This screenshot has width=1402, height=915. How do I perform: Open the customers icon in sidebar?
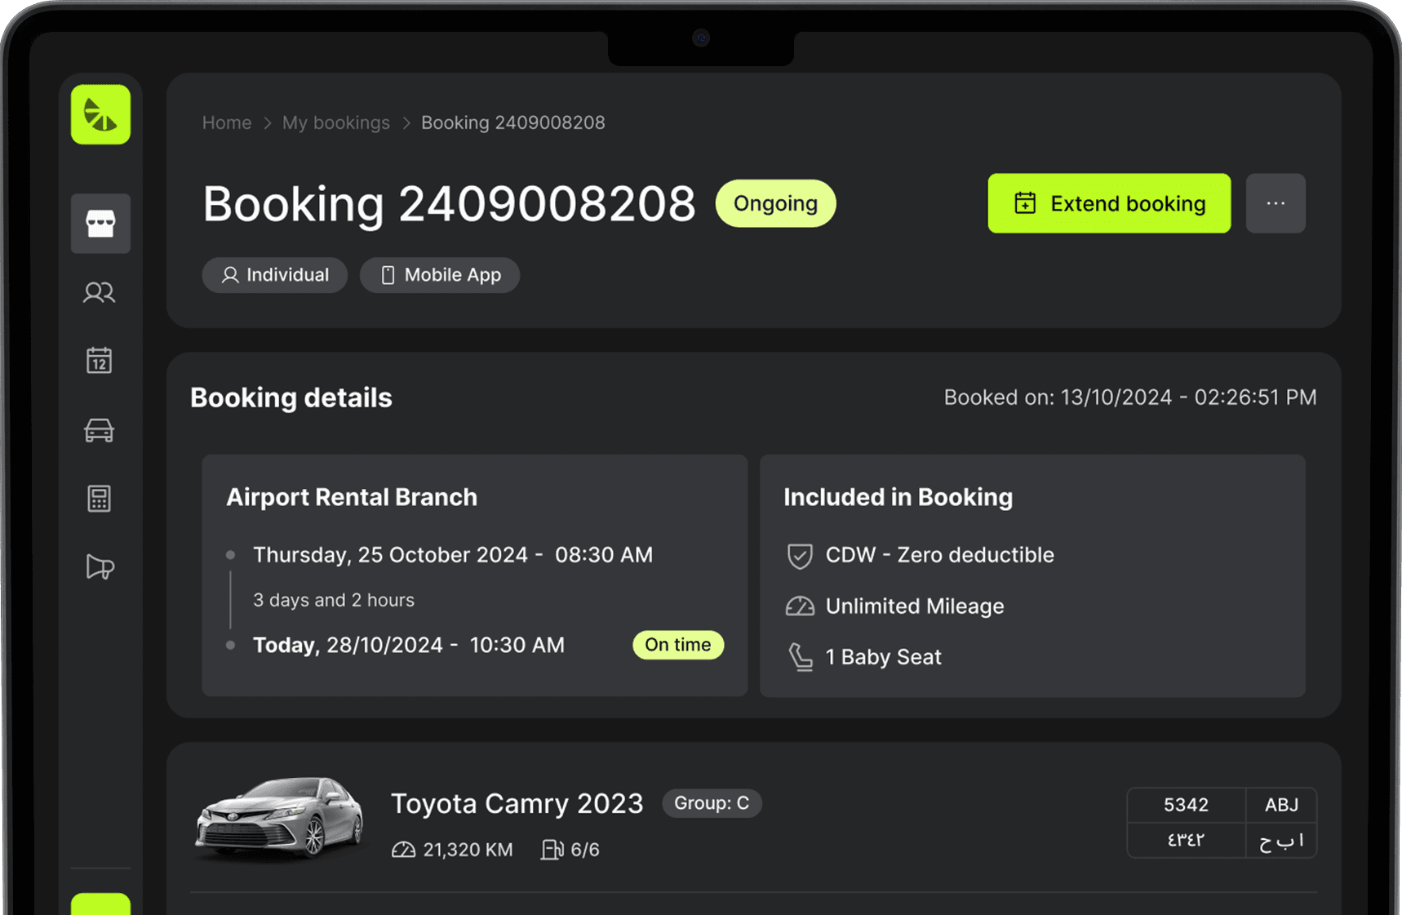[x=100, y=292]
